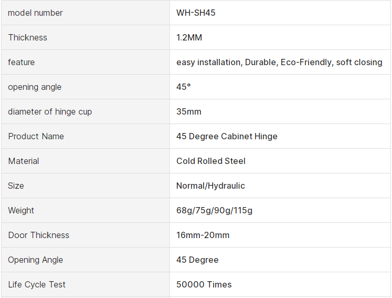Click the '50000 Times' value cell
The height and width of the screenshot is (298, 392).
[204, 284]
